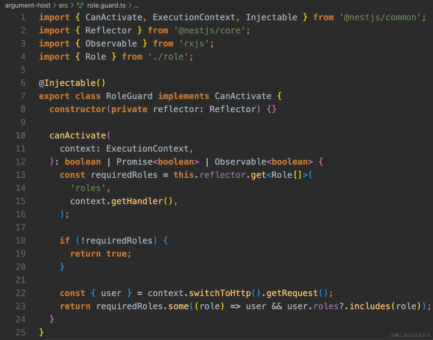
Task: Open role.guard.ts in breadcrumb
Action: click(106, 5)
